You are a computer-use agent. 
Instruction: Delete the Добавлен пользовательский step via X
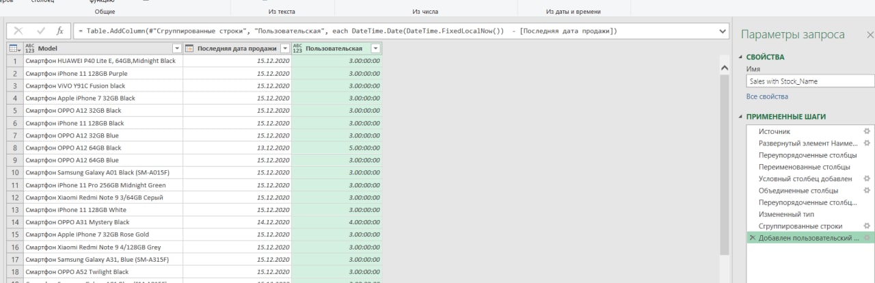click(x=753, y=237)
